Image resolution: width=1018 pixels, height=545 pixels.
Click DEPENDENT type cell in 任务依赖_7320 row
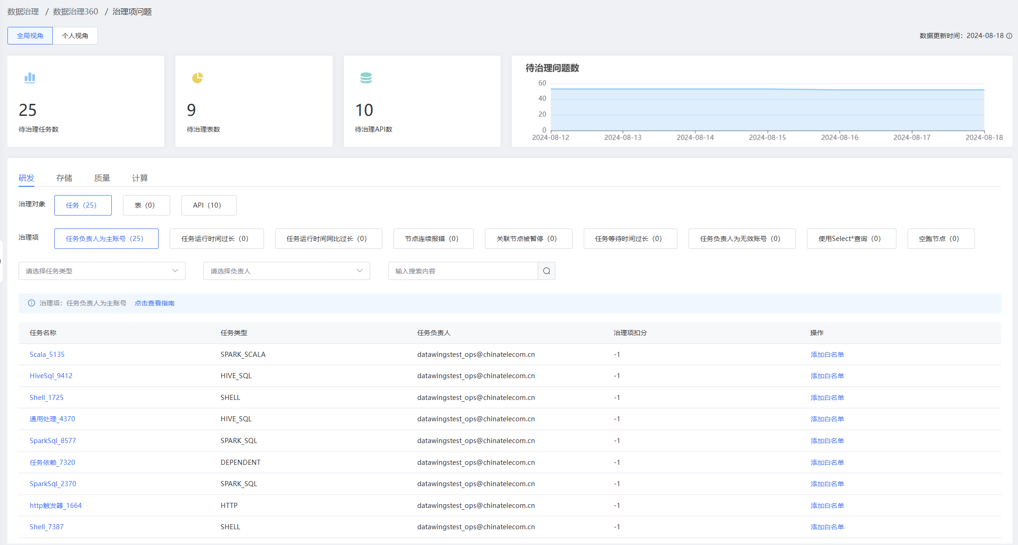point(241,463)
